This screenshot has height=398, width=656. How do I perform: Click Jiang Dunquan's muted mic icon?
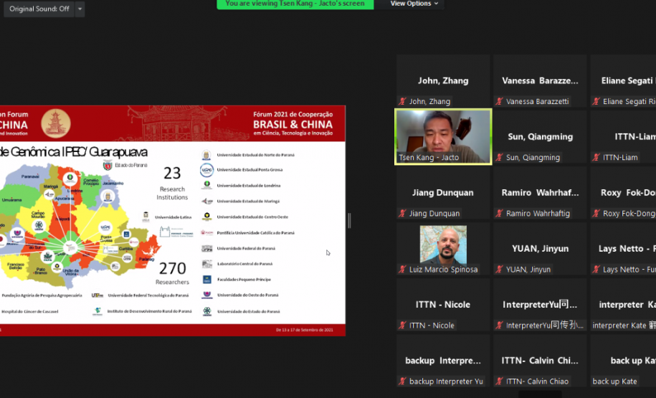click(403, 214)
